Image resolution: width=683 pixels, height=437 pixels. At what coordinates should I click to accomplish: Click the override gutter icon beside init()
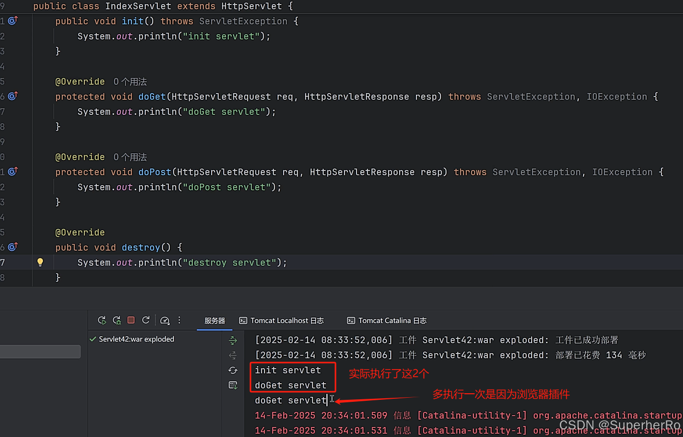13,21
